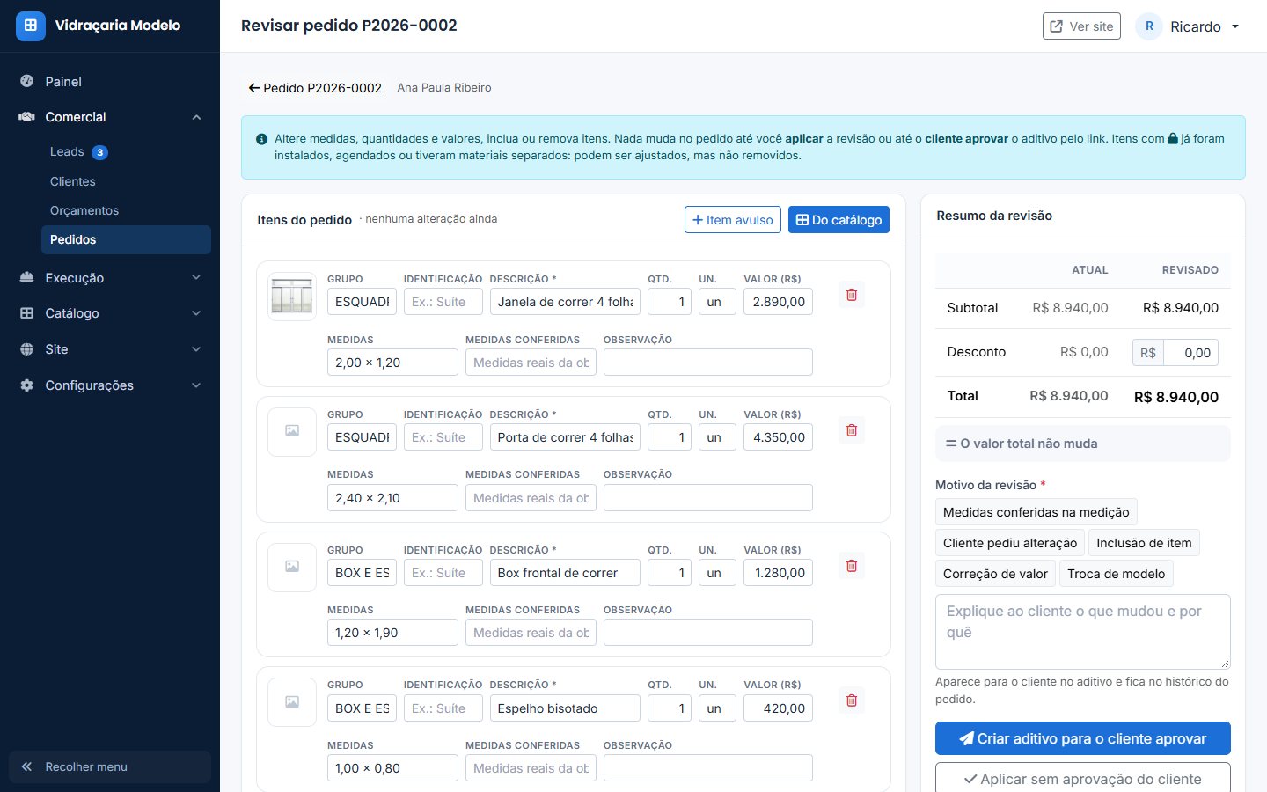
Task: Click the Janela de correr product thumbnail
Action: pyautogui.click(x=292, y=296)
